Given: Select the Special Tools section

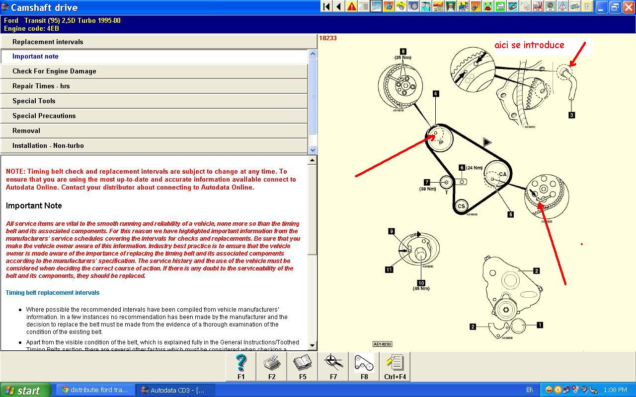Looking at the screenshot, I should pos(154,101).
